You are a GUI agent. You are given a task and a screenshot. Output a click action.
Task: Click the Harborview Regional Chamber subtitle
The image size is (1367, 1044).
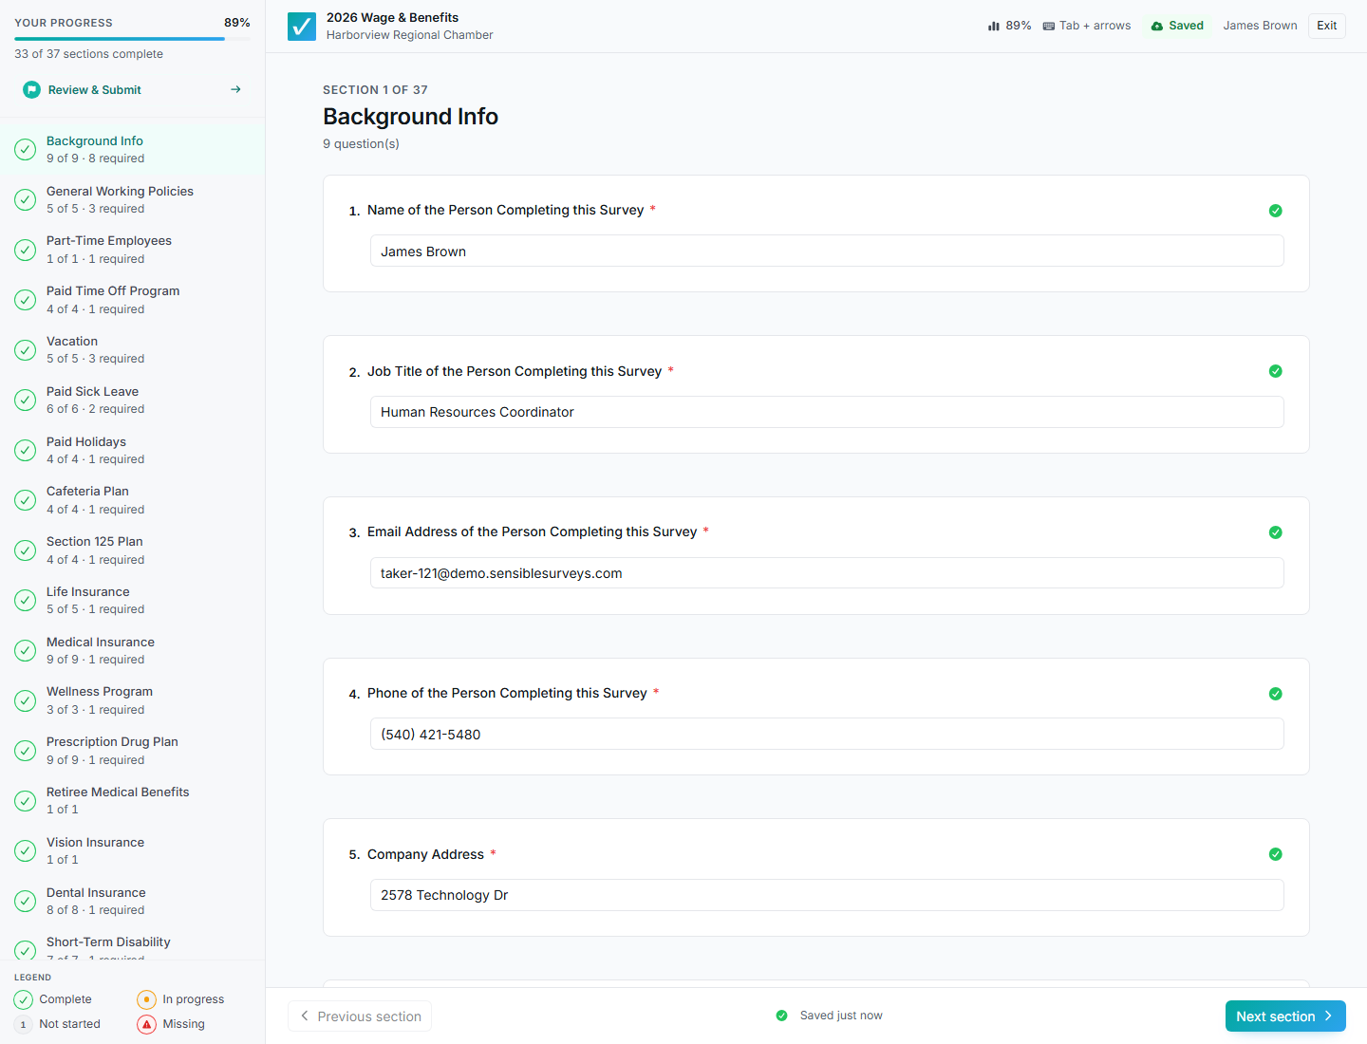coord(409,35)
